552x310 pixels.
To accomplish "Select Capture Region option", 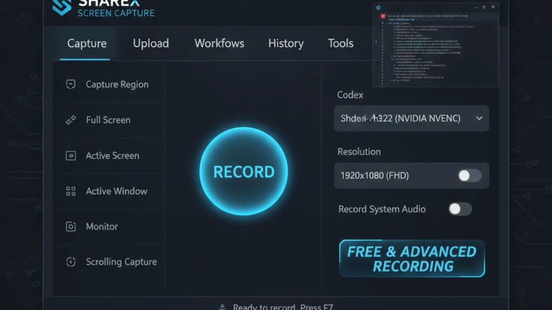I will (x=109, y=84).
